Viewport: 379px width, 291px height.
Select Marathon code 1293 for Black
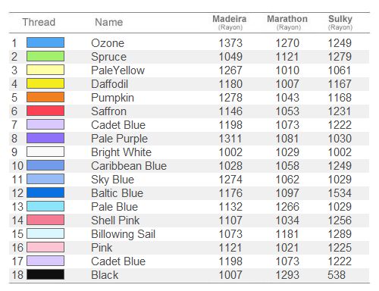[x=287, y=275]
